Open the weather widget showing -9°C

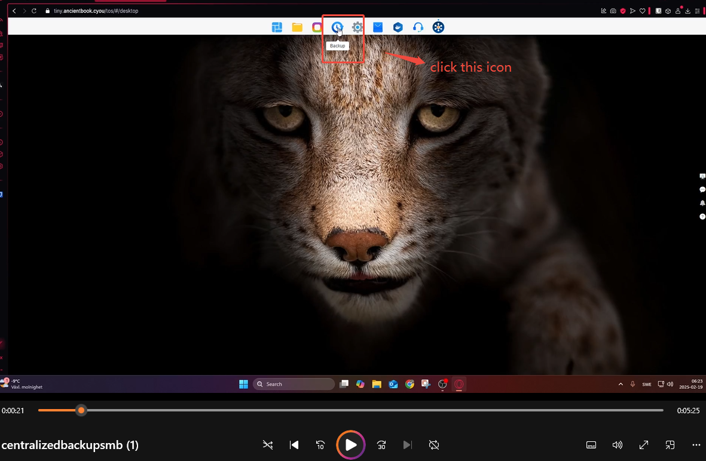point(22,383)
